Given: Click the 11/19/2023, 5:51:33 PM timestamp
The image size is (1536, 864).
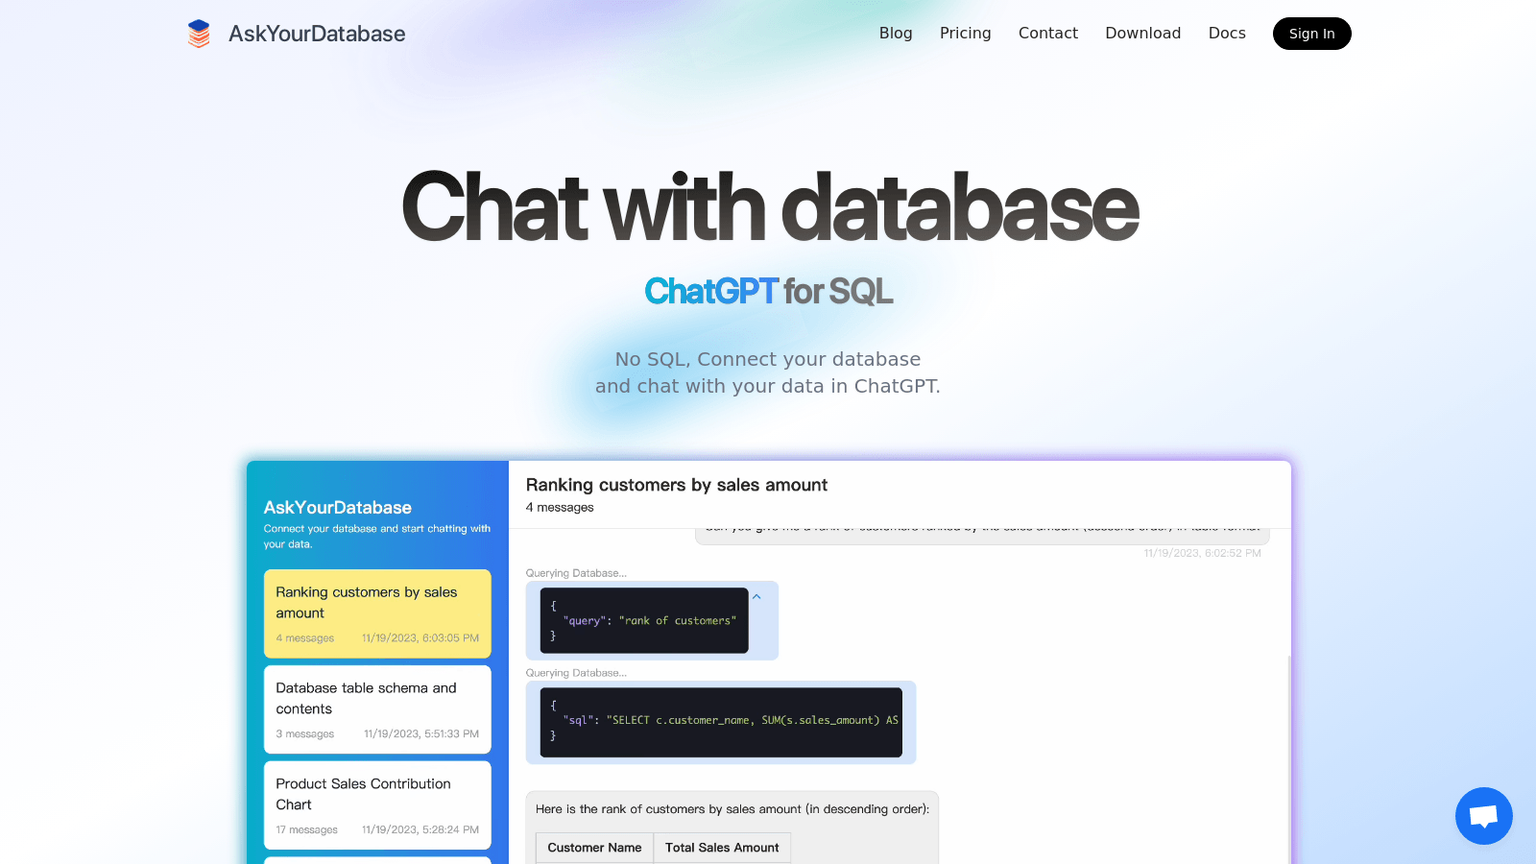Looking at the screenshot, I should 421,733.
